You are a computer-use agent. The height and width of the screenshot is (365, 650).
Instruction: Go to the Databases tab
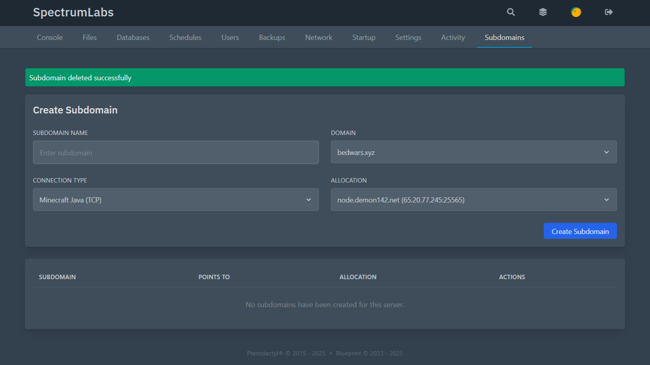point(133,38)
